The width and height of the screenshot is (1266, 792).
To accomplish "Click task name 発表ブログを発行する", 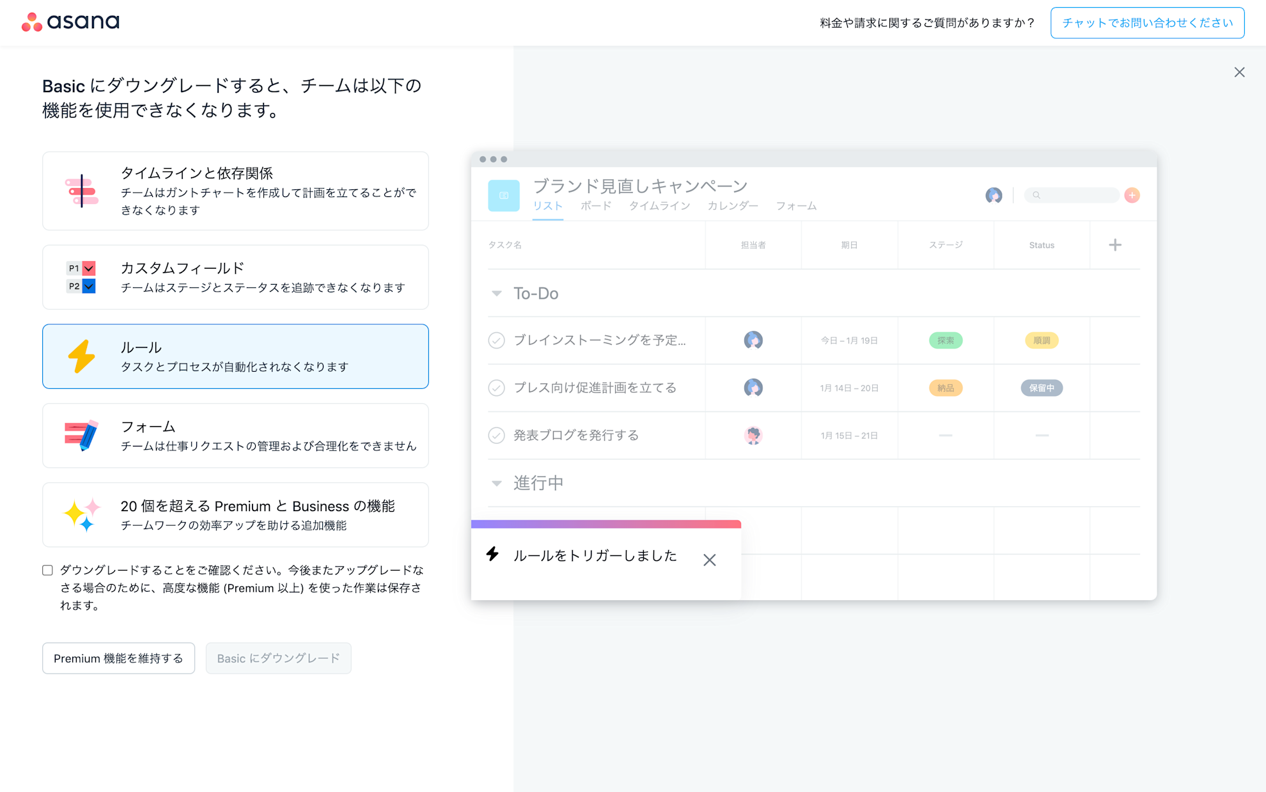I will pos(576,435).
